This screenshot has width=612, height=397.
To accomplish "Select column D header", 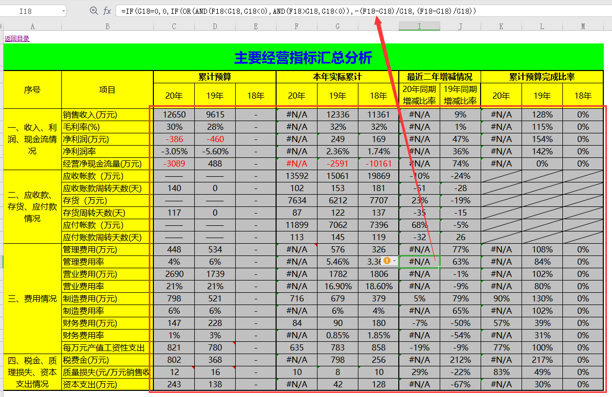I will pyautogui.click(x=215, y=27).
